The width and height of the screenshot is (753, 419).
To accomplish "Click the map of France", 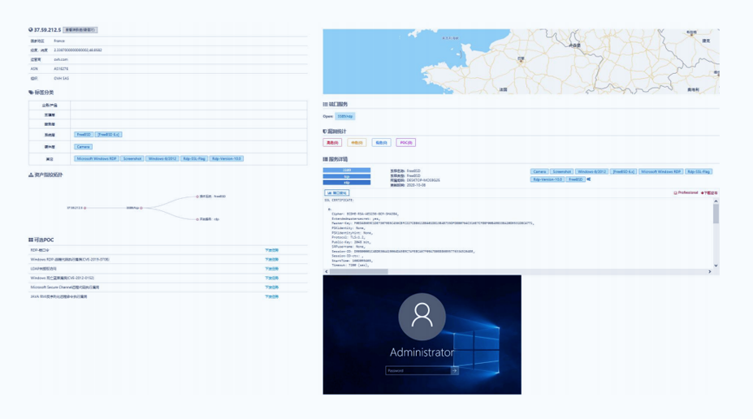I will coord(521,62).
